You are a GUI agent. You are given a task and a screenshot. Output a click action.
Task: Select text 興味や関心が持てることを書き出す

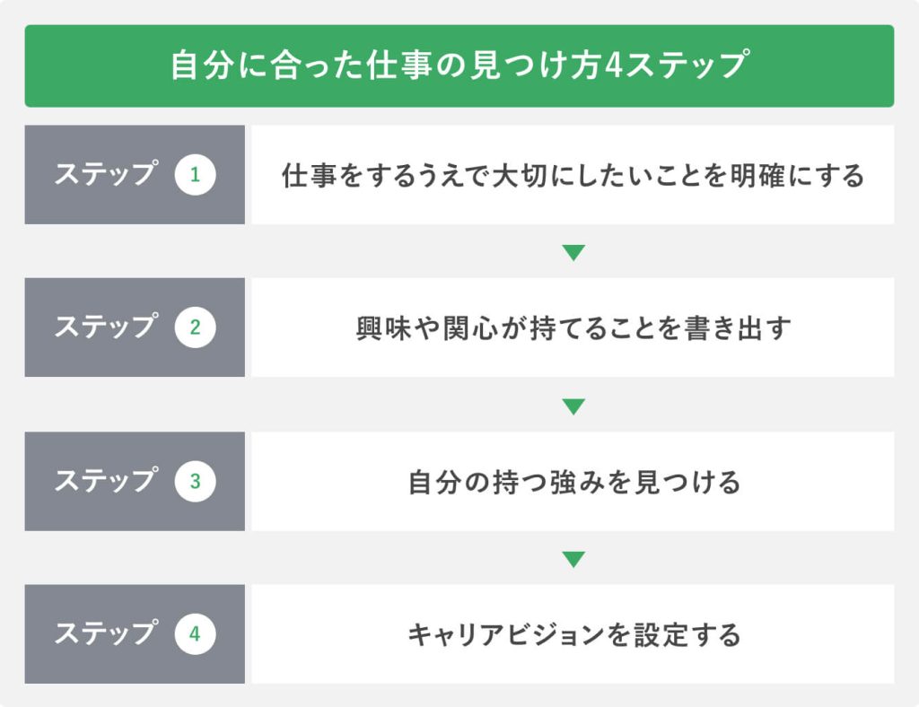tap(573, 328)
